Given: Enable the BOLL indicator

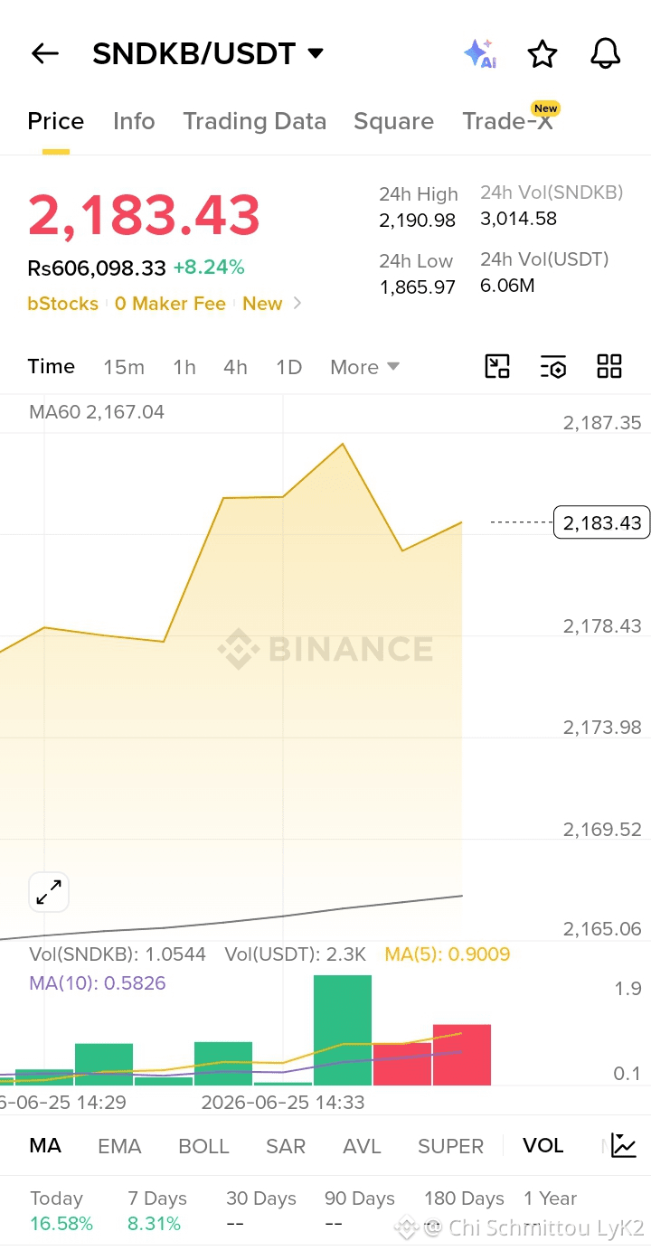Looking at the screenshot, I should (203, 1146).
